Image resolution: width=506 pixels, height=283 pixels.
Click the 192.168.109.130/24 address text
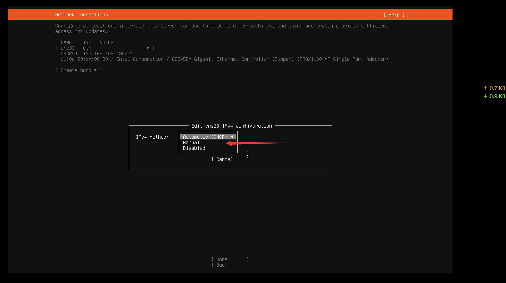(x=108, y=54)
